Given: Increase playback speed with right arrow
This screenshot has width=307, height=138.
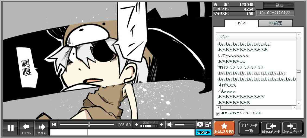Looking at the screenshot, I should [161, 124].
